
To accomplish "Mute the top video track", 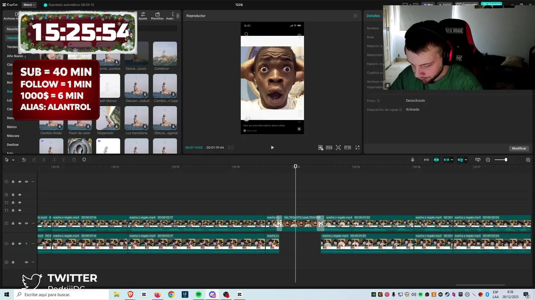I will click(26, 182).
